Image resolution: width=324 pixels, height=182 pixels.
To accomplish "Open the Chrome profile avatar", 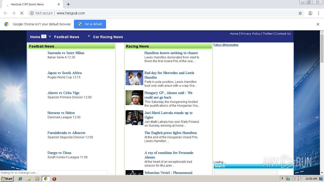I will coord(310,13).
